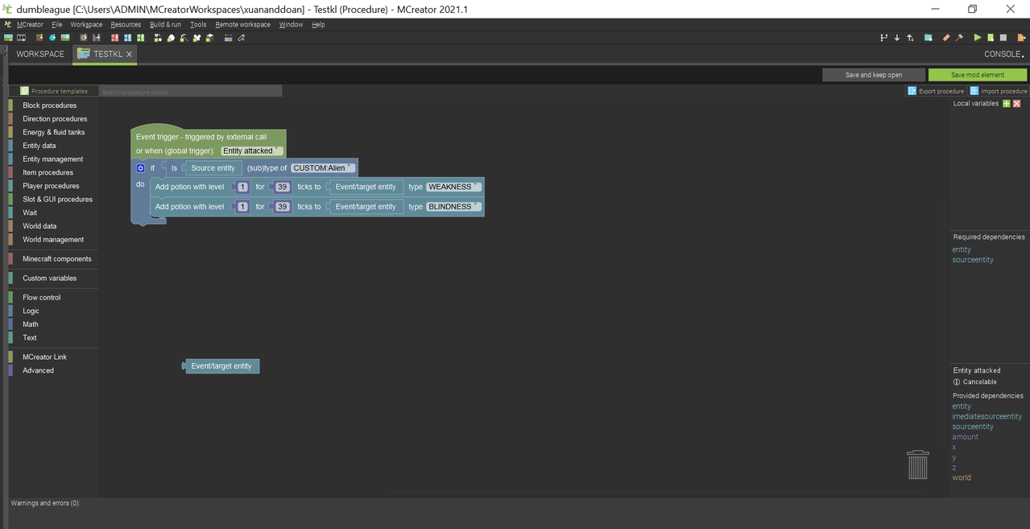The width and height of the screenshot is (1030, 529).
Task: Open Player procedures category
Action: coord(51,186)
